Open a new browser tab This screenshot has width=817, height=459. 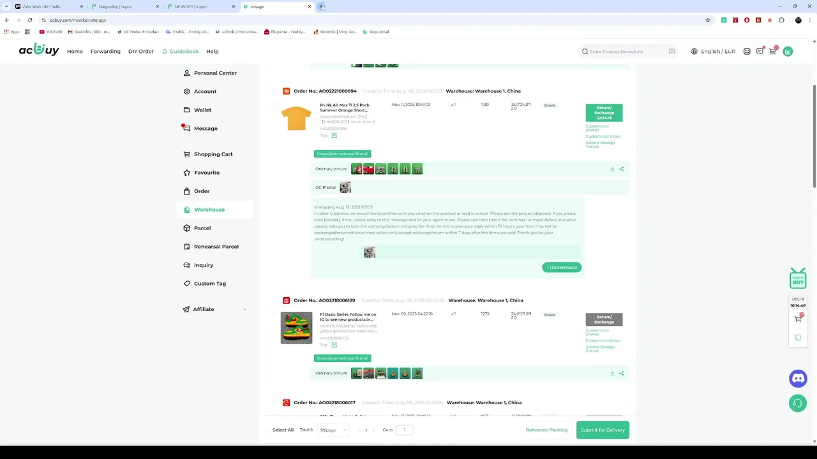[322, 6]
